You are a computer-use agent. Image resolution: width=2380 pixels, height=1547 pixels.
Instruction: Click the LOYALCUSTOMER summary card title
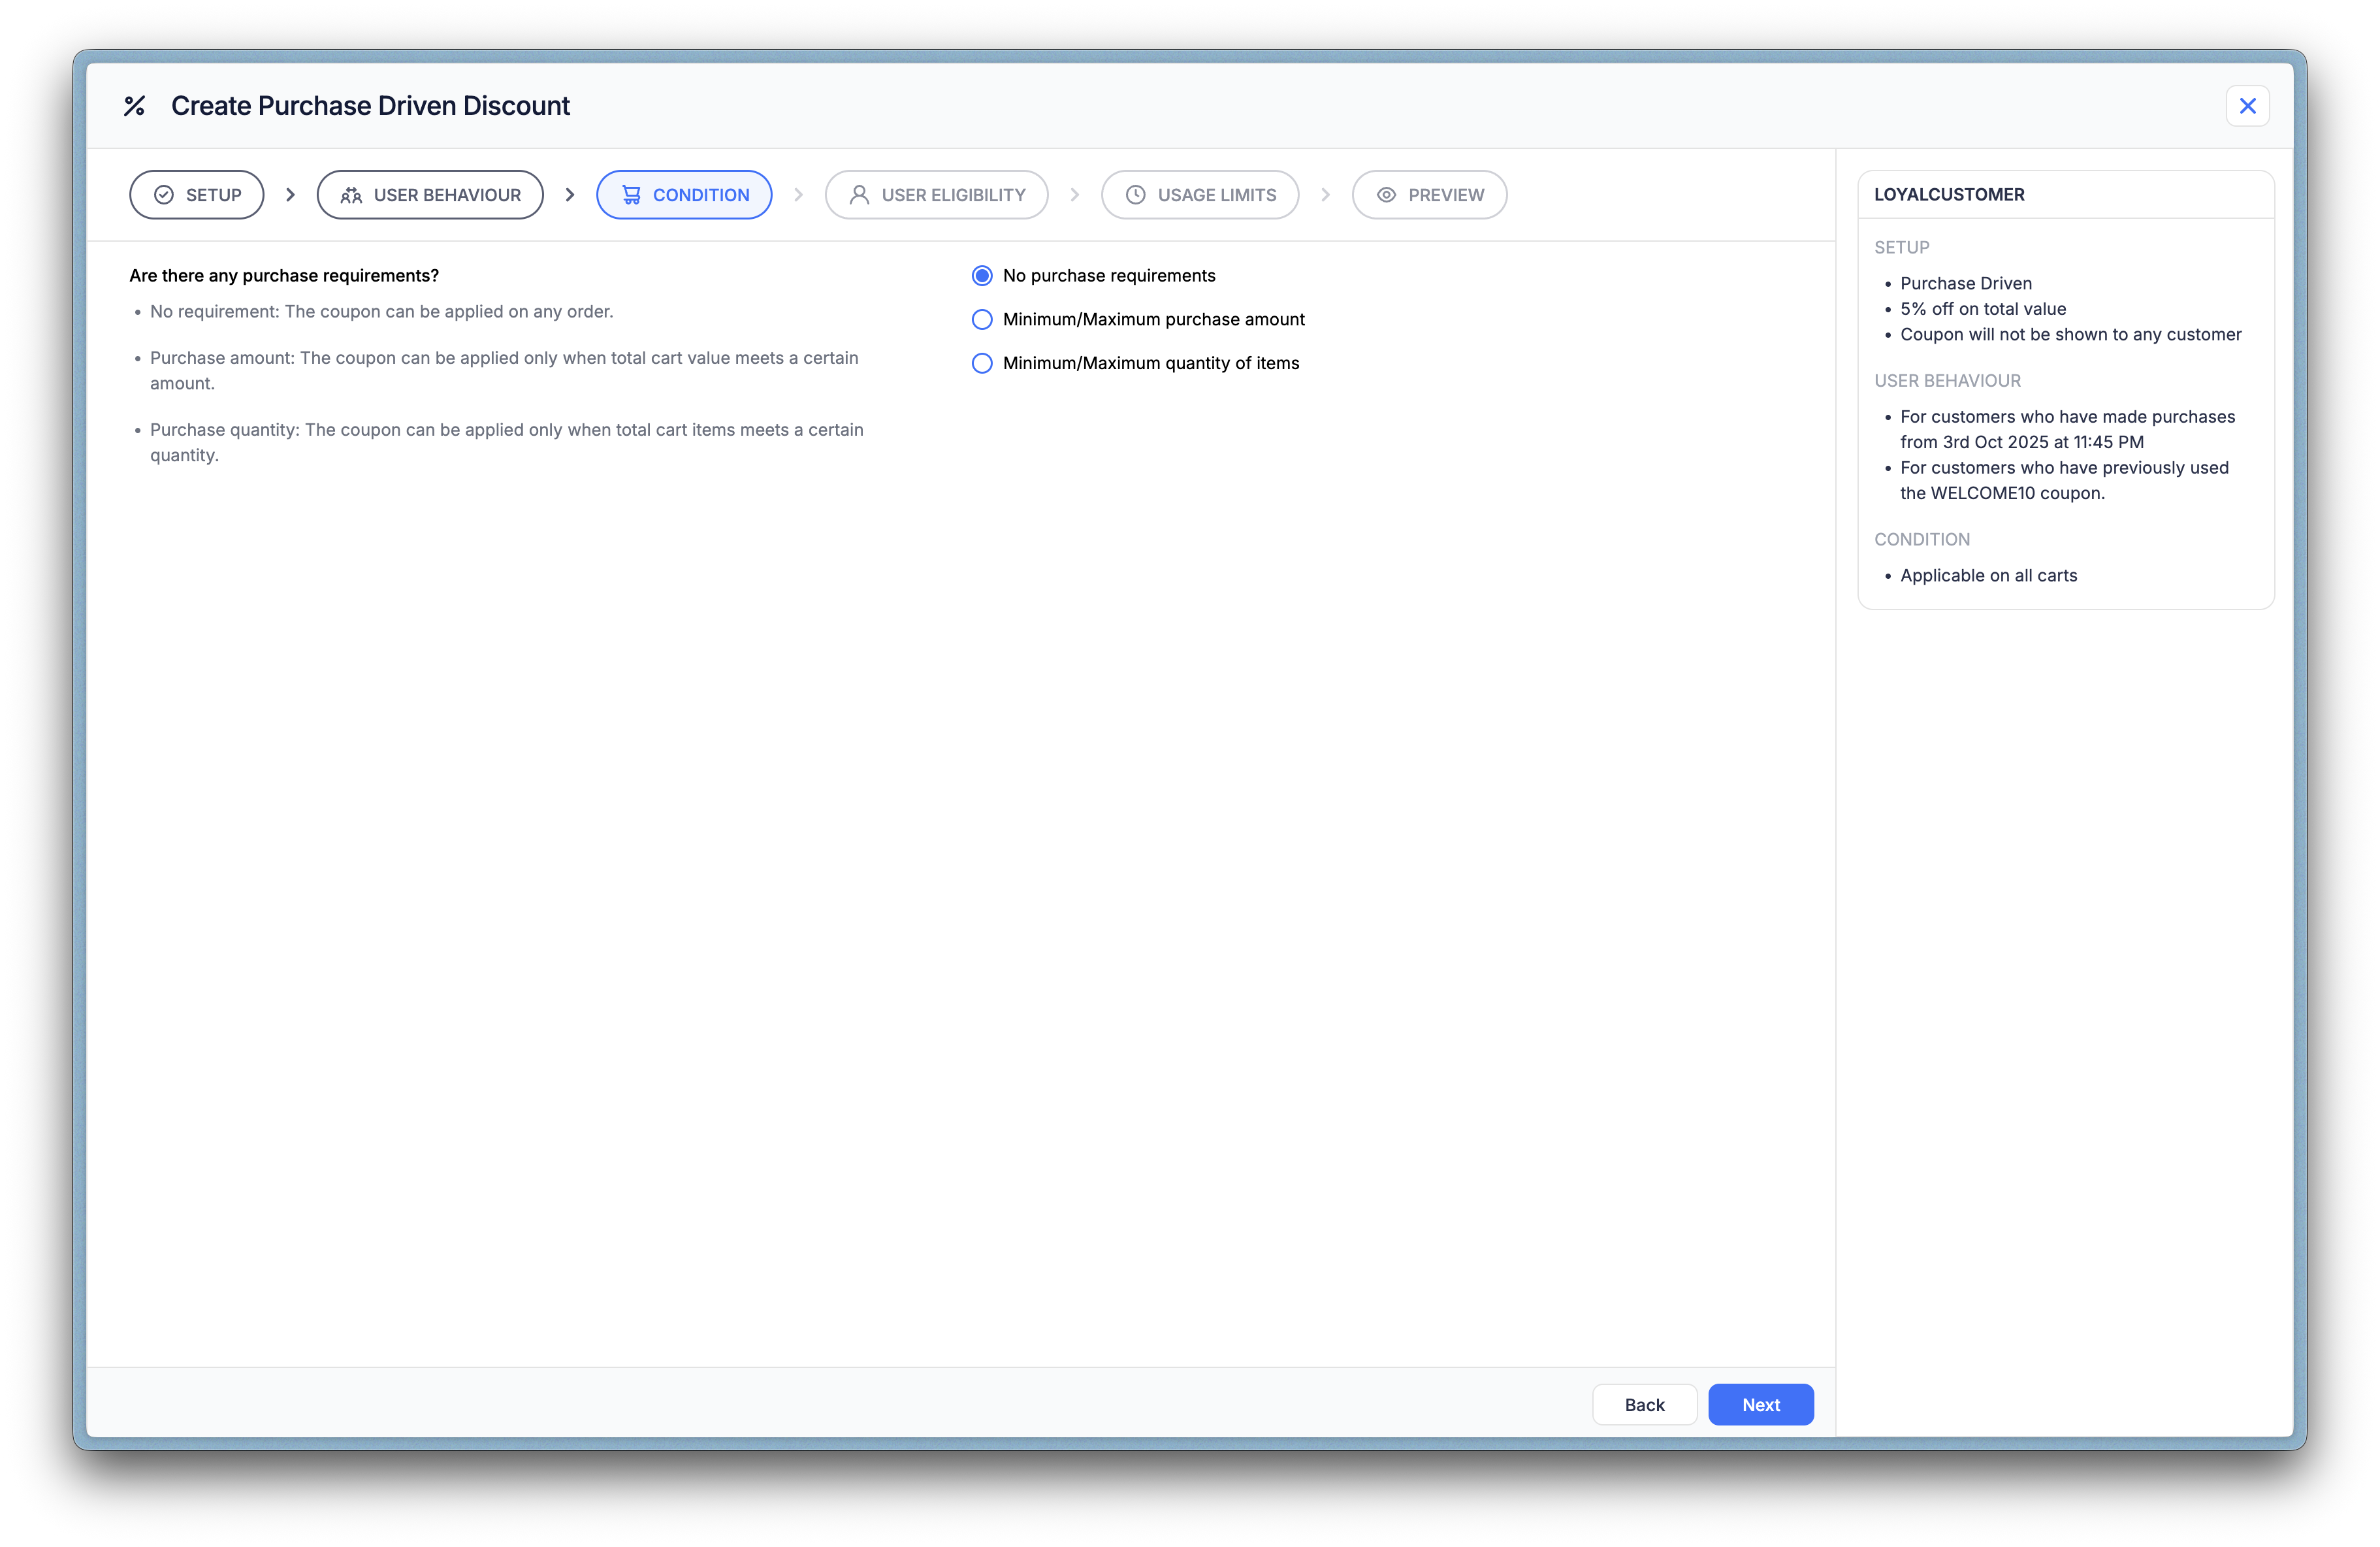click(x=1948, y=195)
